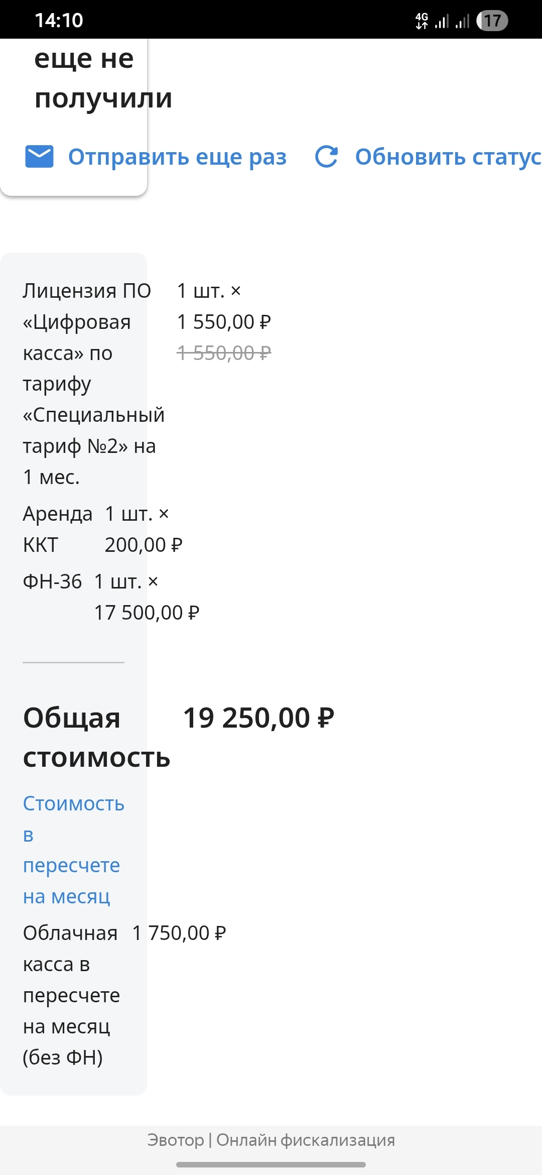Viewport: 542px width, 1175px height.
Task: Tap the first signal strength bars icon
Action: 442,21
